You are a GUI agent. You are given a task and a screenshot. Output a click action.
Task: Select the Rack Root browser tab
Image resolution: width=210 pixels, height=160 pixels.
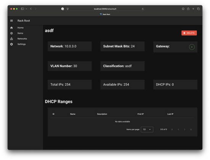pyautogui.click(x=105, y=14)
